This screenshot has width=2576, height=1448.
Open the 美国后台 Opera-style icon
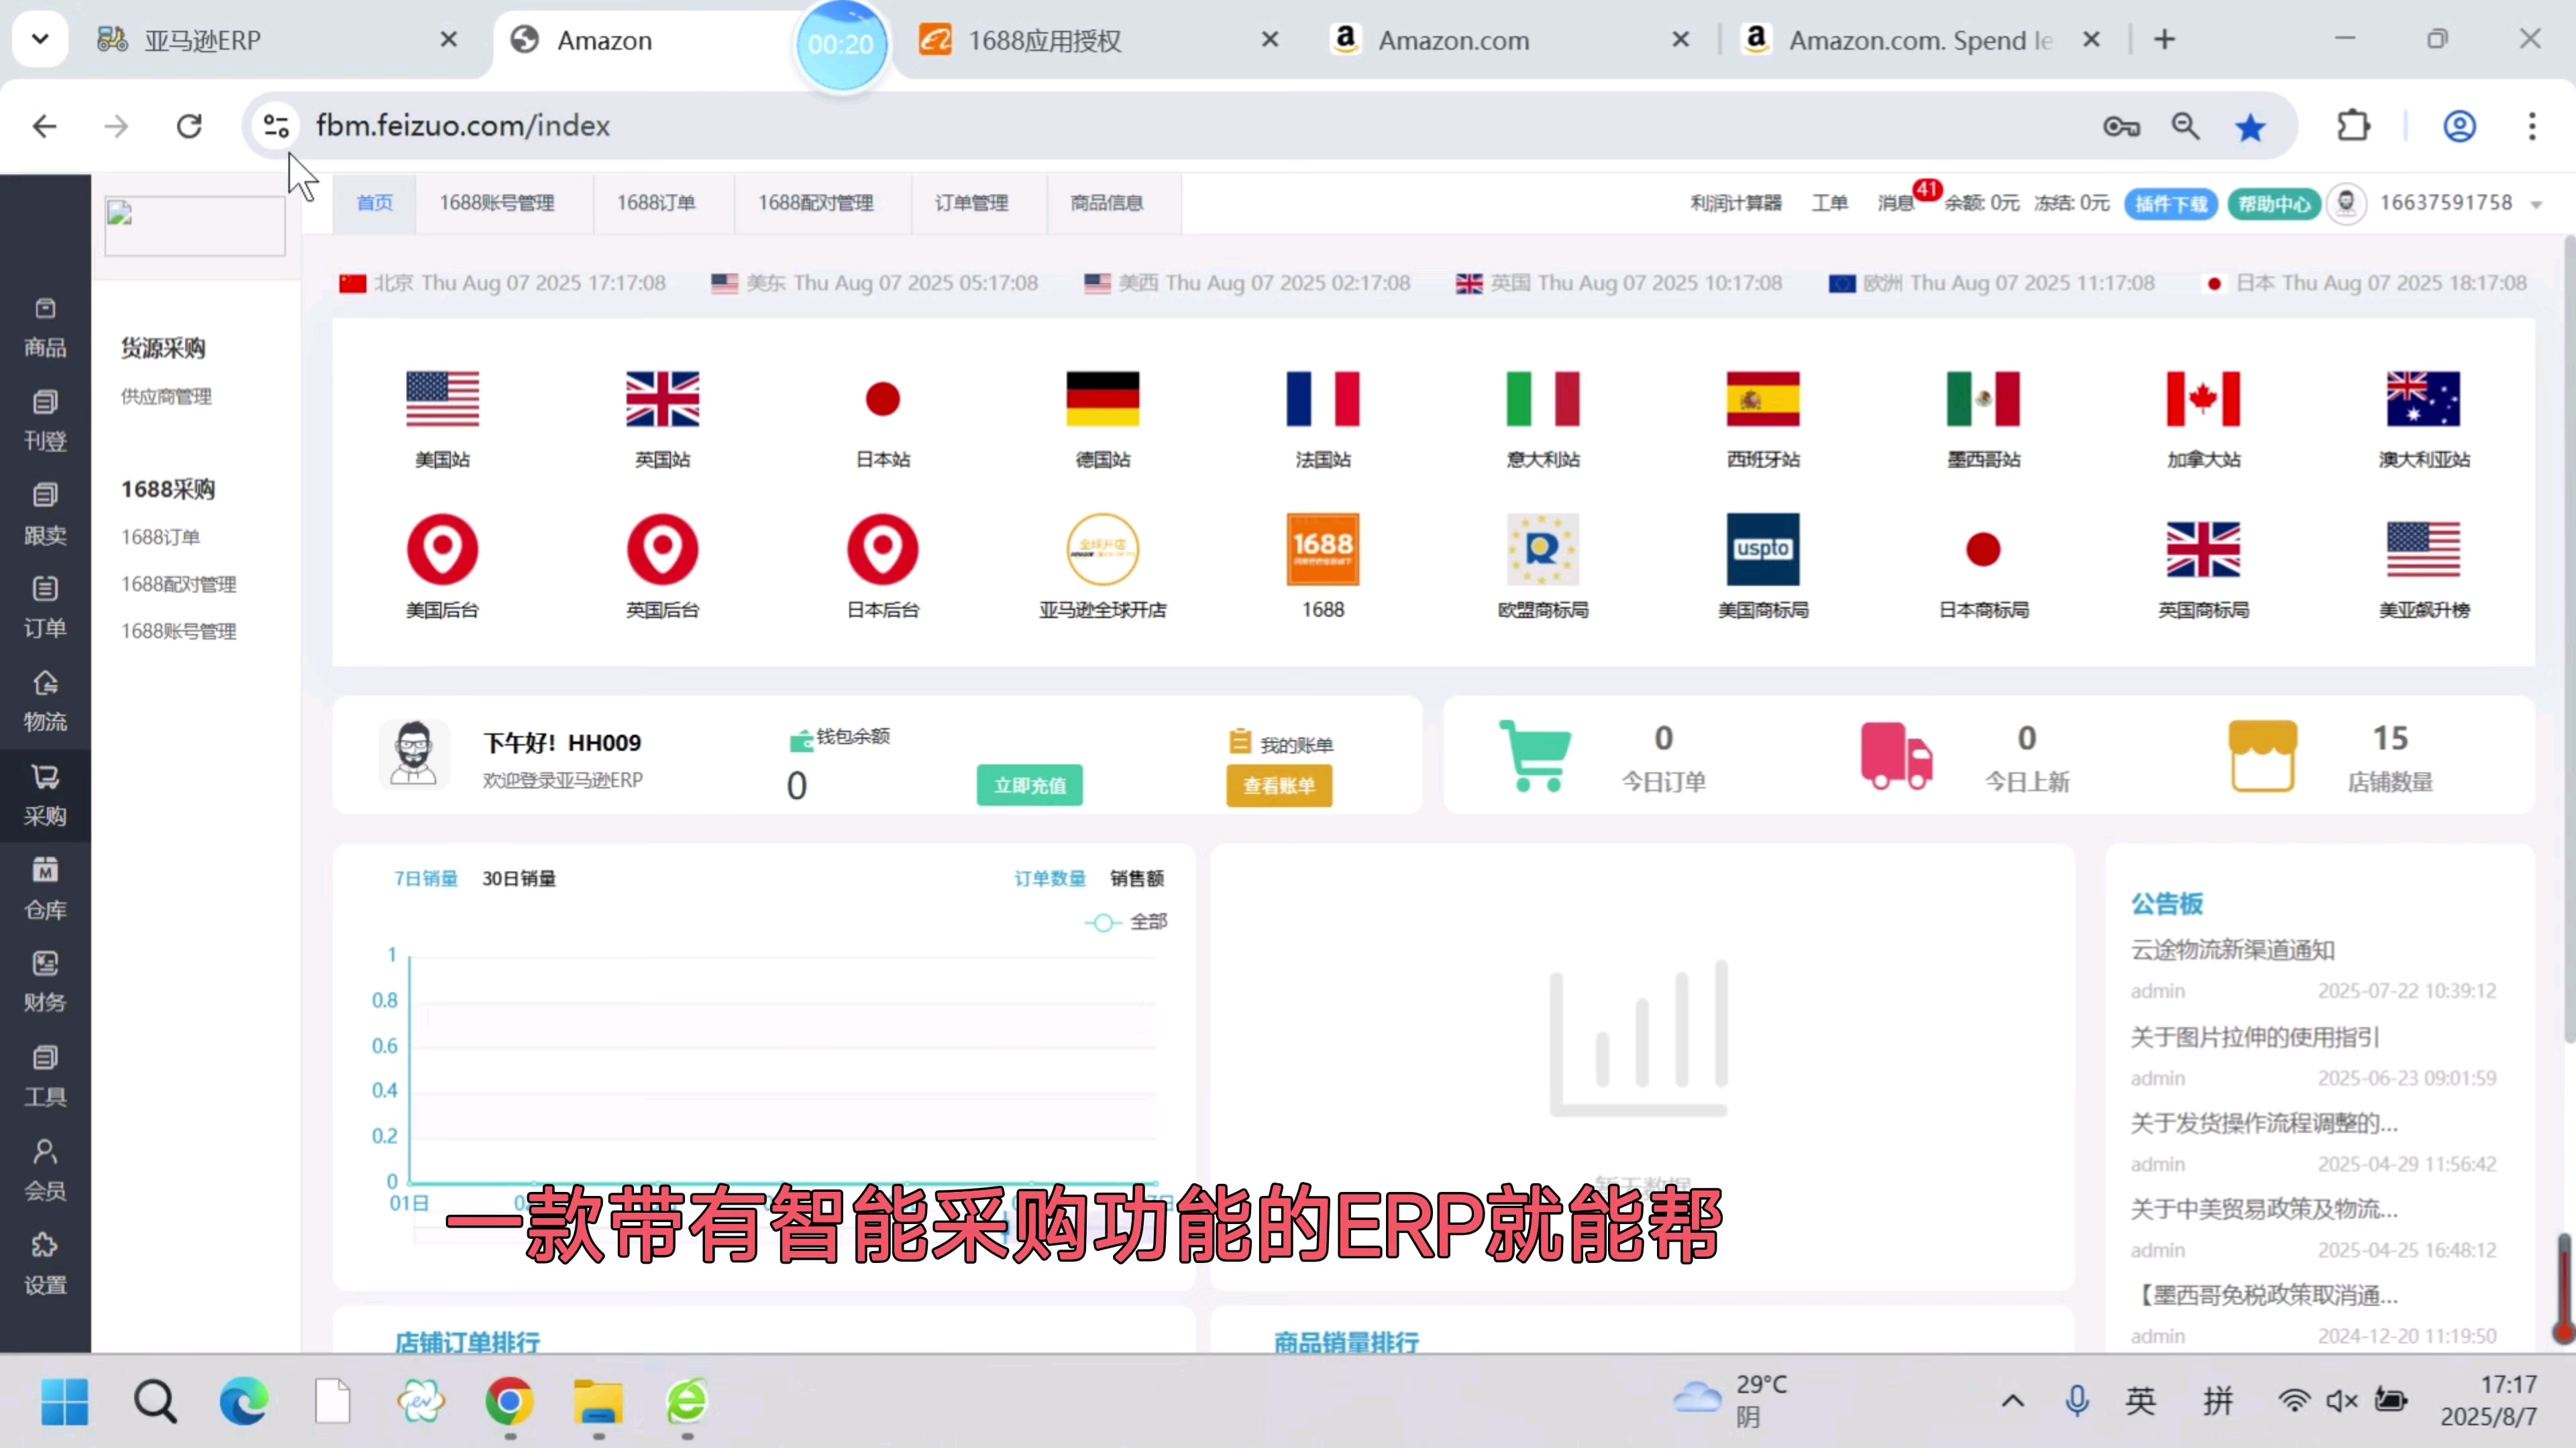(x=442, y=550)
